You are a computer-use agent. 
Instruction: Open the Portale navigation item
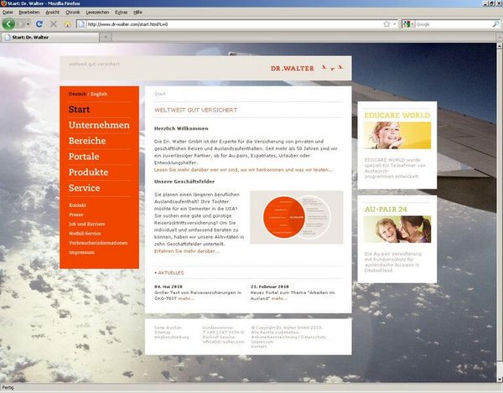[84, 157]
